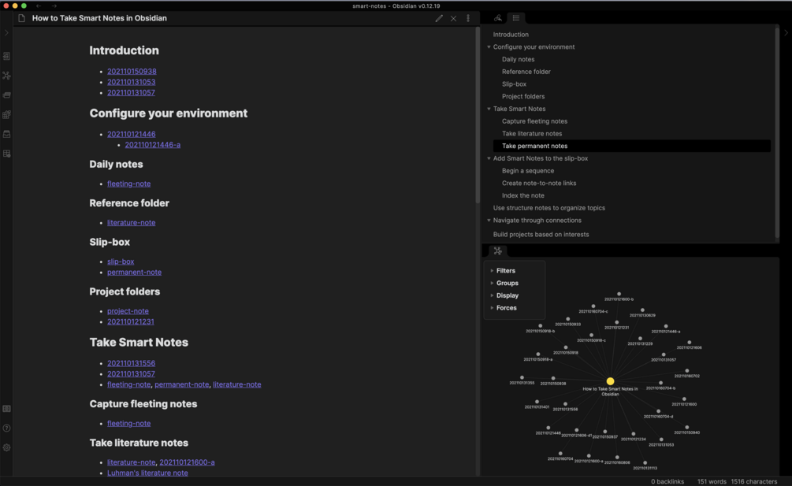Click the table icon in left ribbon

(6, 154)
